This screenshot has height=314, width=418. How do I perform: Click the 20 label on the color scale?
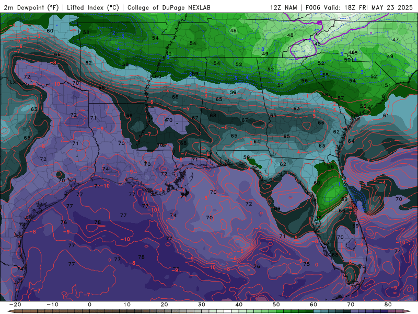pos(164,305)
